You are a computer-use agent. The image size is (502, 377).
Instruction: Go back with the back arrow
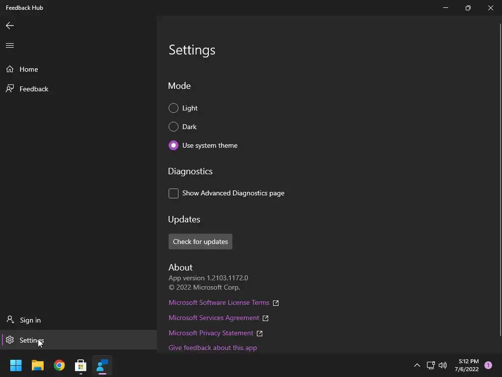click(10, 26)
